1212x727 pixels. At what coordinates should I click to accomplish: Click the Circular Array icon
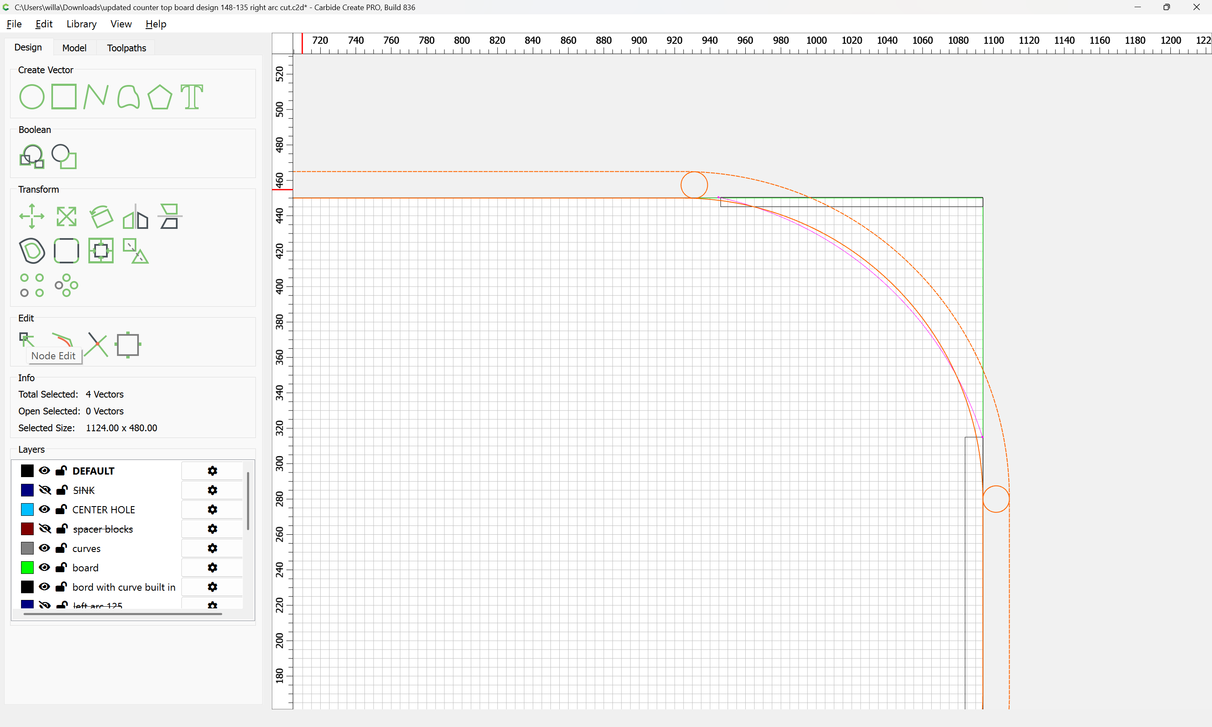point(66,285)
